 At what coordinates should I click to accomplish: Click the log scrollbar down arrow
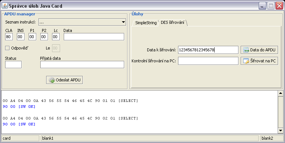281,131
